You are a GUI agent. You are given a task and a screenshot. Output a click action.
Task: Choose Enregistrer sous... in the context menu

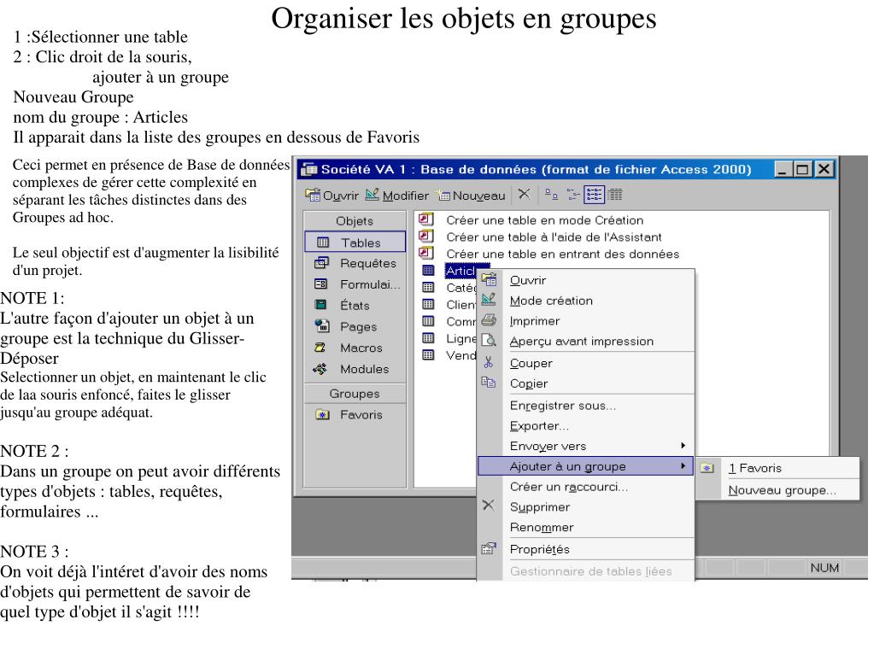[x=586, y=406]
